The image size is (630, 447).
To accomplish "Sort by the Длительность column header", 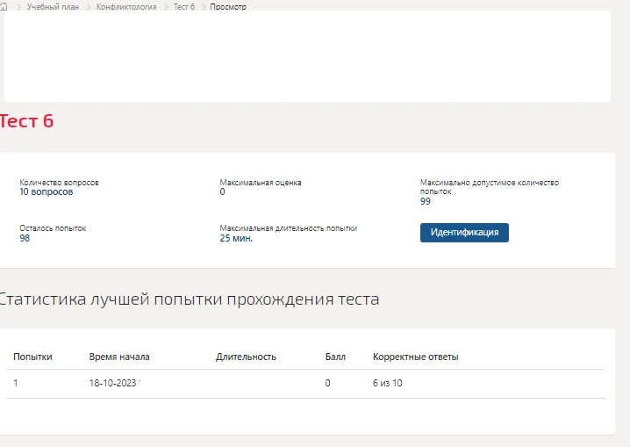I will (x=246, y=357).
